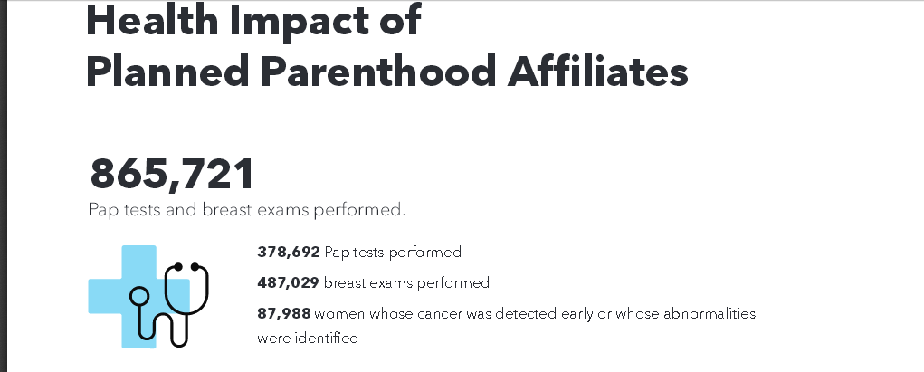Click the "Pap tests and breast exams performed." caption
924x372 pixels.
tap(247, 210)
